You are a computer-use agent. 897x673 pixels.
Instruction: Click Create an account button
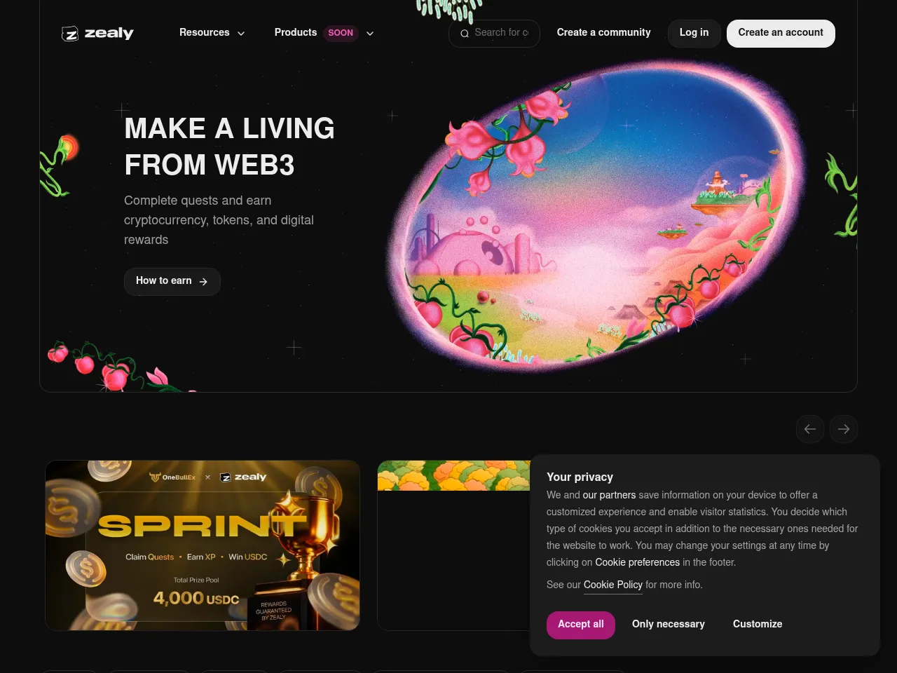(781, 33)
